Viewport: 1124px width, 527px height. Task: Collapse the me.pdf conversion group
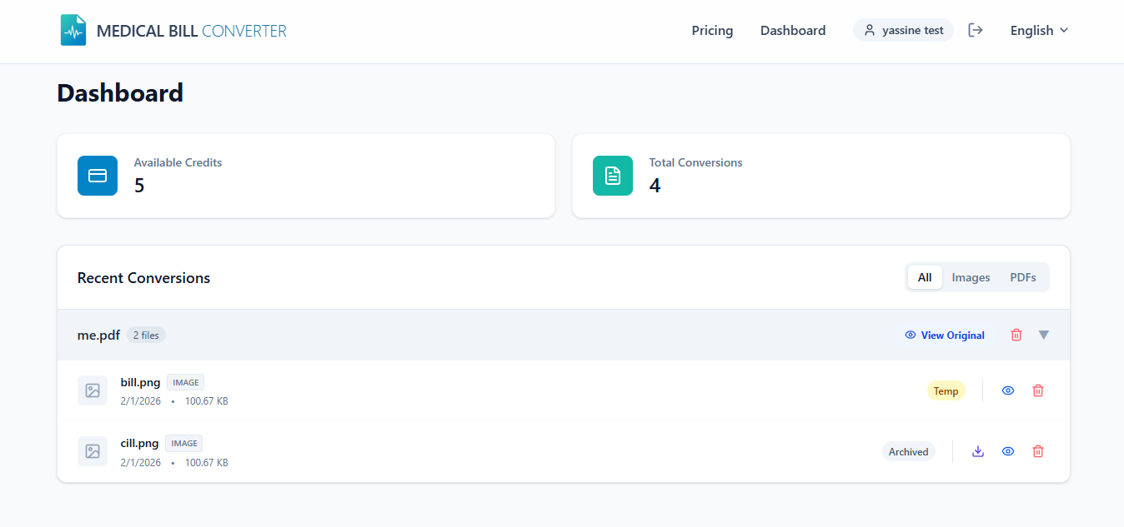pos(1044,335)
